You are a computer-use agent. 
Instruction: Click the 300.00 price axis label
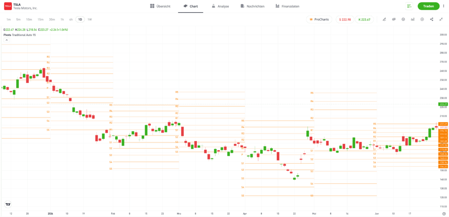[443, 35]
